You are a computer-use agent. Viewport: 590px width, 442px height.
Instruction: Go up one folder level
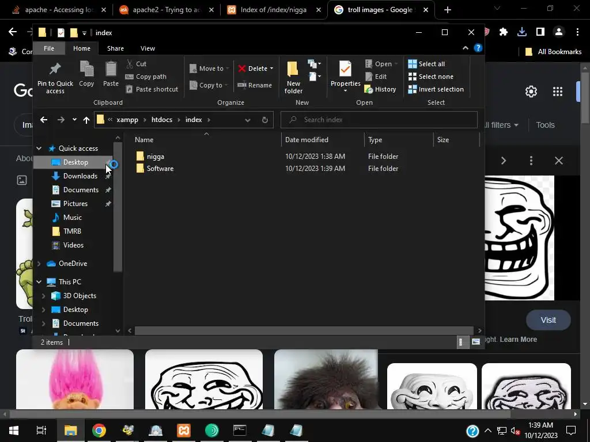(86, 120)
